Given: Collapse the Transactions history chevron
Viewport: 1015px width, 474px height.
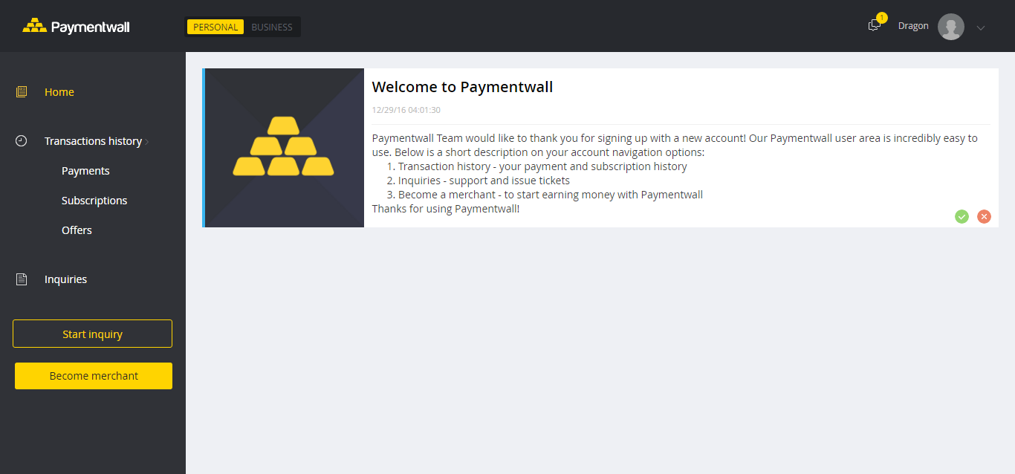Looking at the screenshot, I should point(147,142).
